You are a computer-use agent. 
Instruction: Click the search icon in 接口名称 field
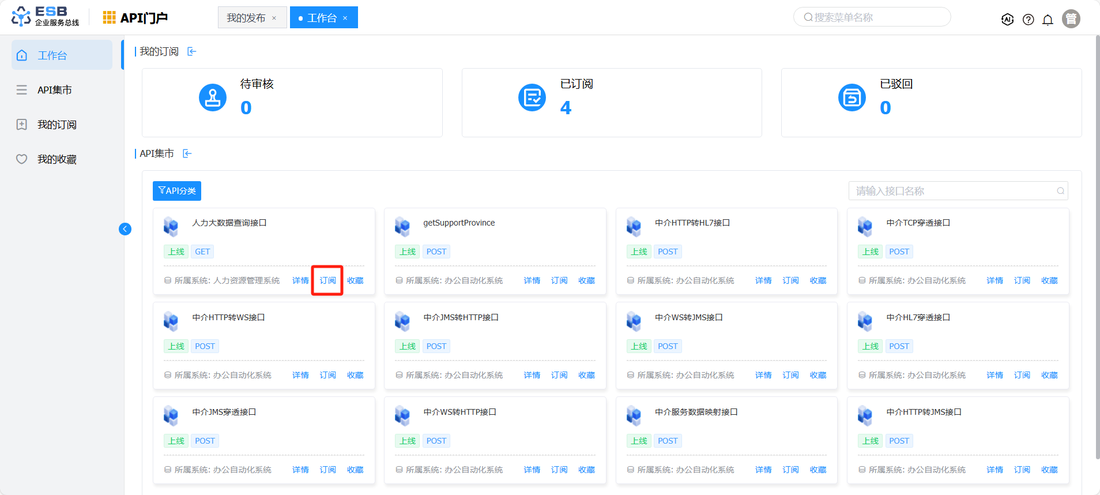[x=1060, y=191]
